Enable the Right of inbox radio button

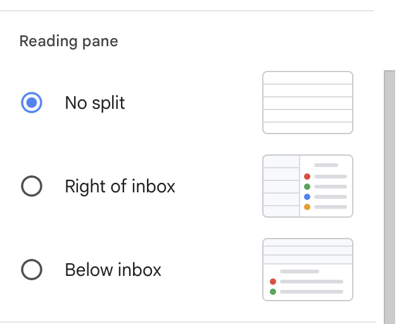tap(32, 186)
